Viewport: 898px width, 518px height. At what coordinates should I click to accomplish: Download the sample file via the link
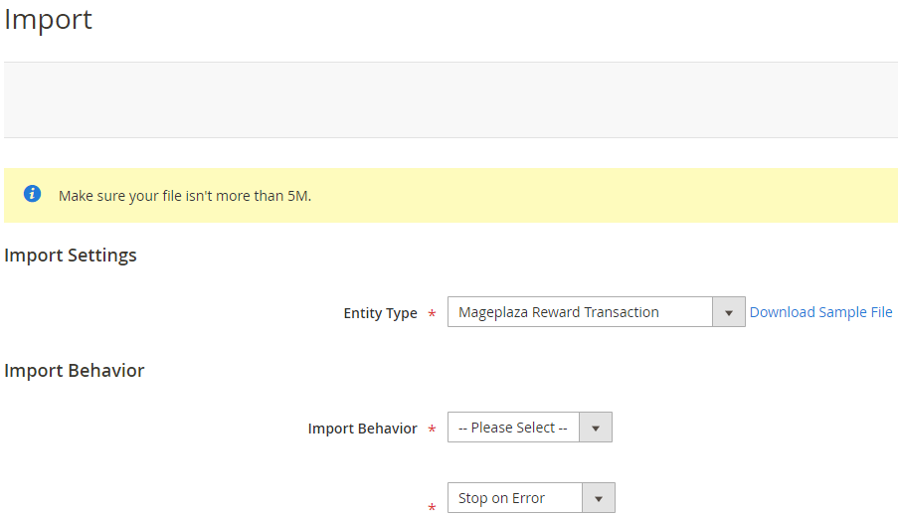pos(820,312)
